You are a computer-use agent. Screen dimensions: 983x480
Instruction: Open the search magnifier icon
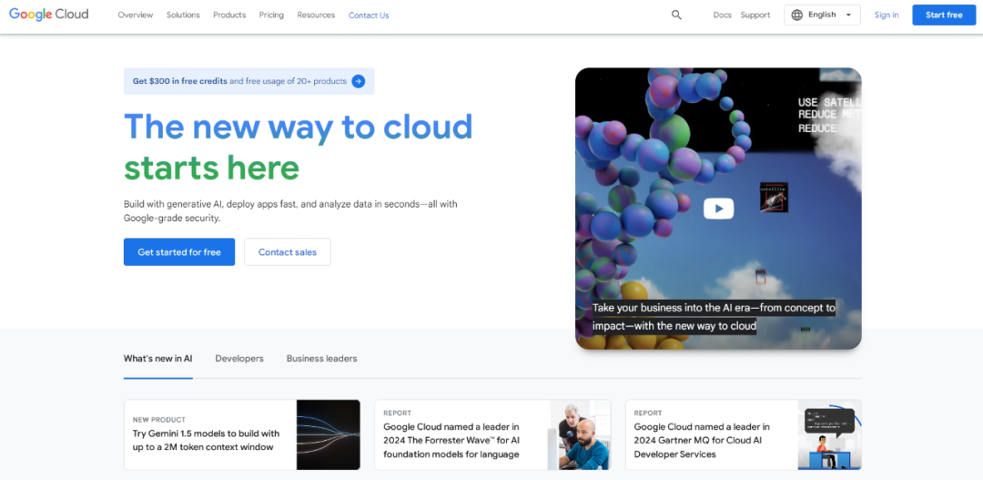[x=676, y=15]
